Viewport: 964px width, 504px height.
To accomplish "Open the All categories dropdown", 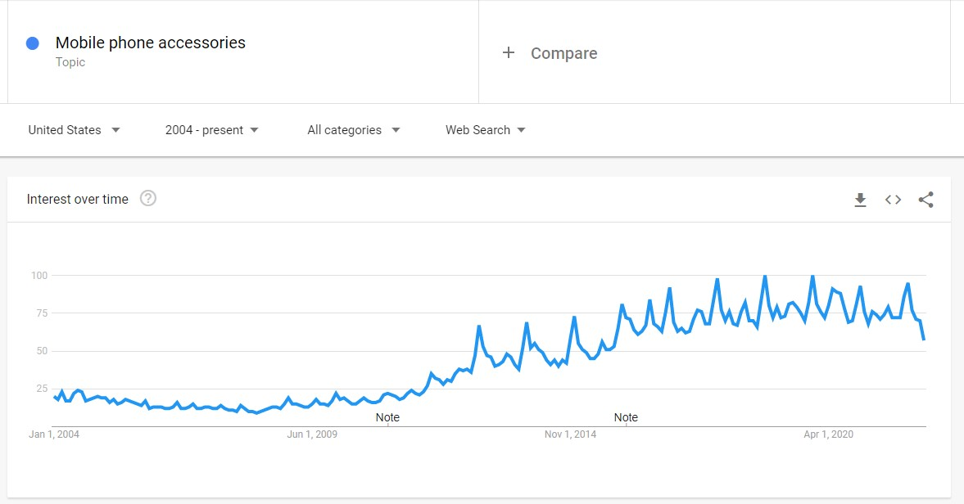I will coord(354,130).
